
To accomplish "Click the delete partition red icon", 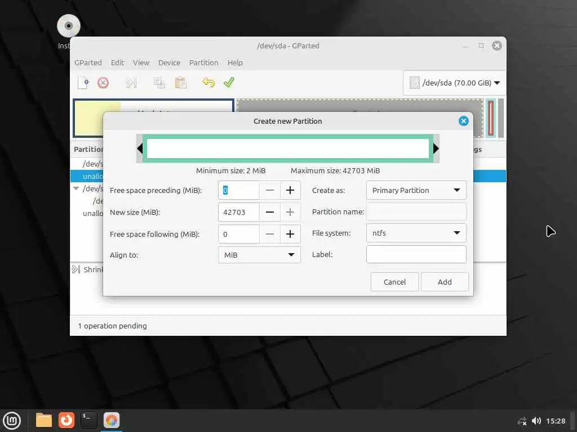I will pos(103,83).
